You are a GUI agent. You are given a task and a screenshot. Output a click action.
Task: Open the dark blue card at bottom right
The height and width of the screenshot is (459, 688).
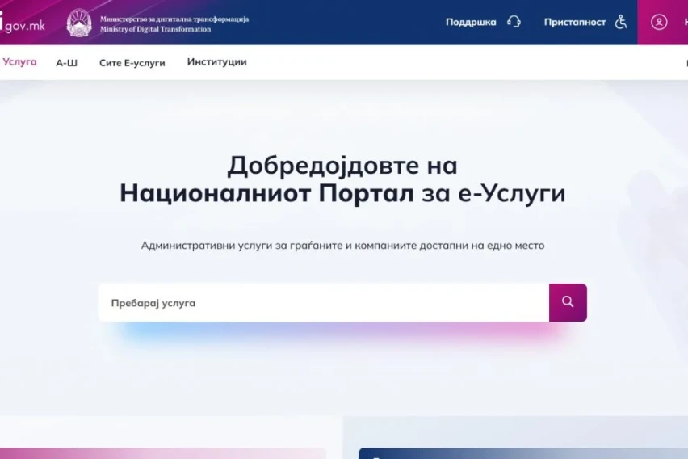(522, 453)
